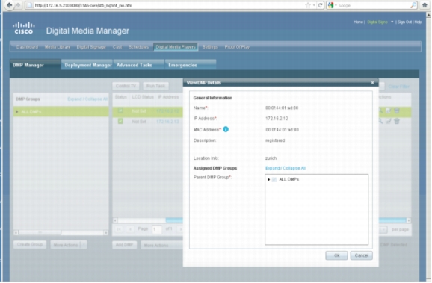Toggle the ALL DMPs checkbox in dialog

point(274,180)
